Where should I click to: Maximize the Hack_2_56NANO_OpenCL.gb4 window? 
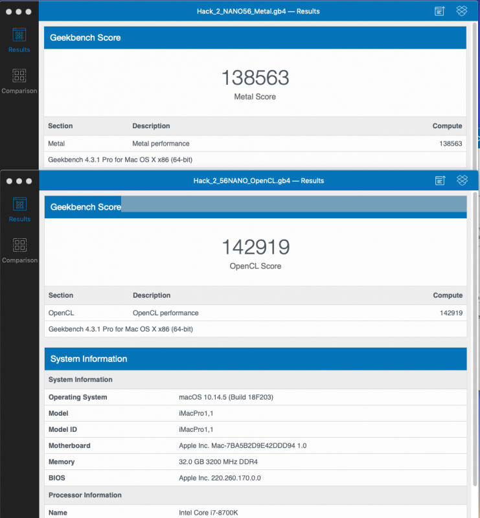click(29, 181)
